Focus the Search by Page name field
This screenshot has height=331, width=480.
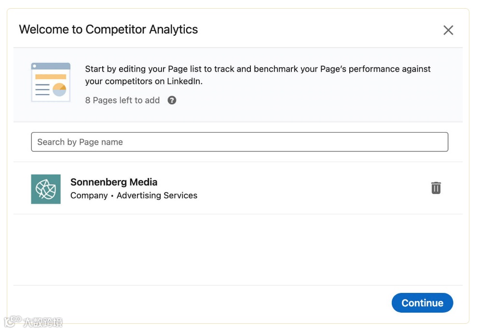tap(239, 142)
